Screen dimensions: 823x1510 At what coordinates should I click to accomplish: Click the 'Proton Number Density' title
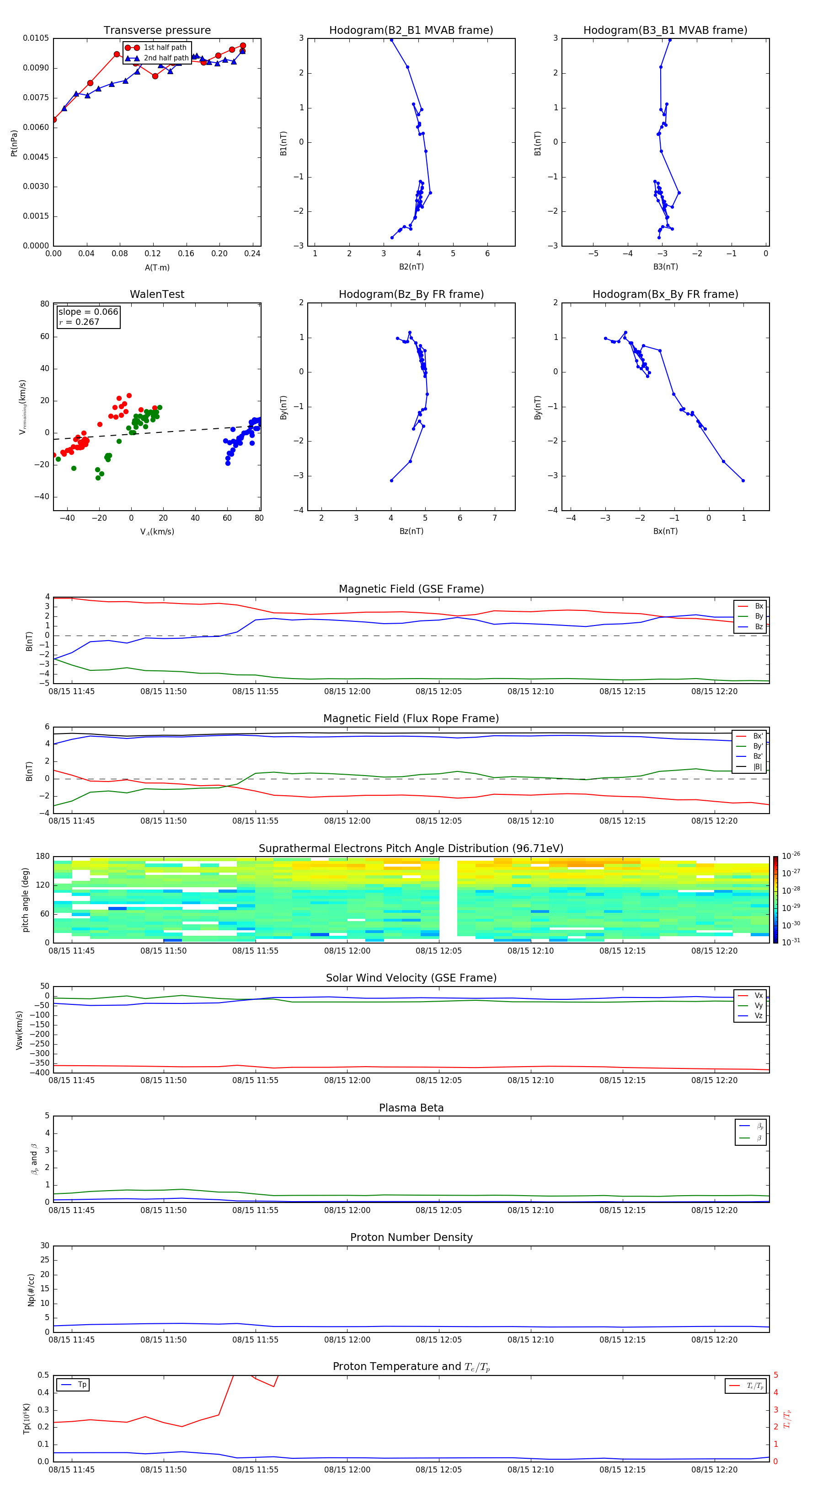click(x=411, y=1237)
